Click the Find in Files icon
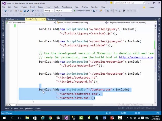Viewport: 162px width, 121px height. pyautogui.click(x=100, y=11)
